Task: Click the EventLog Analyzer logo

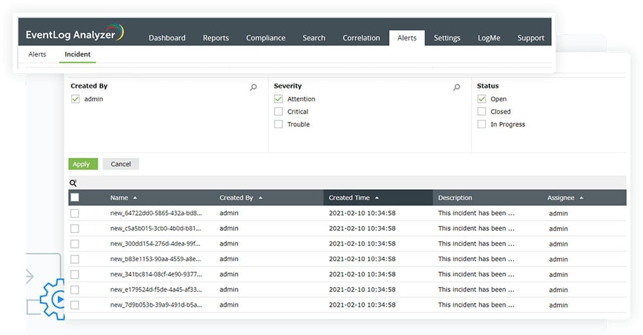Action: pos(75,33)
